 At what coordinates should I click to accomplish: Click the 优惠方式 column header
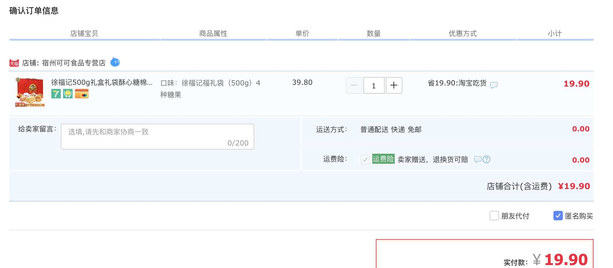tap(463, 34)
